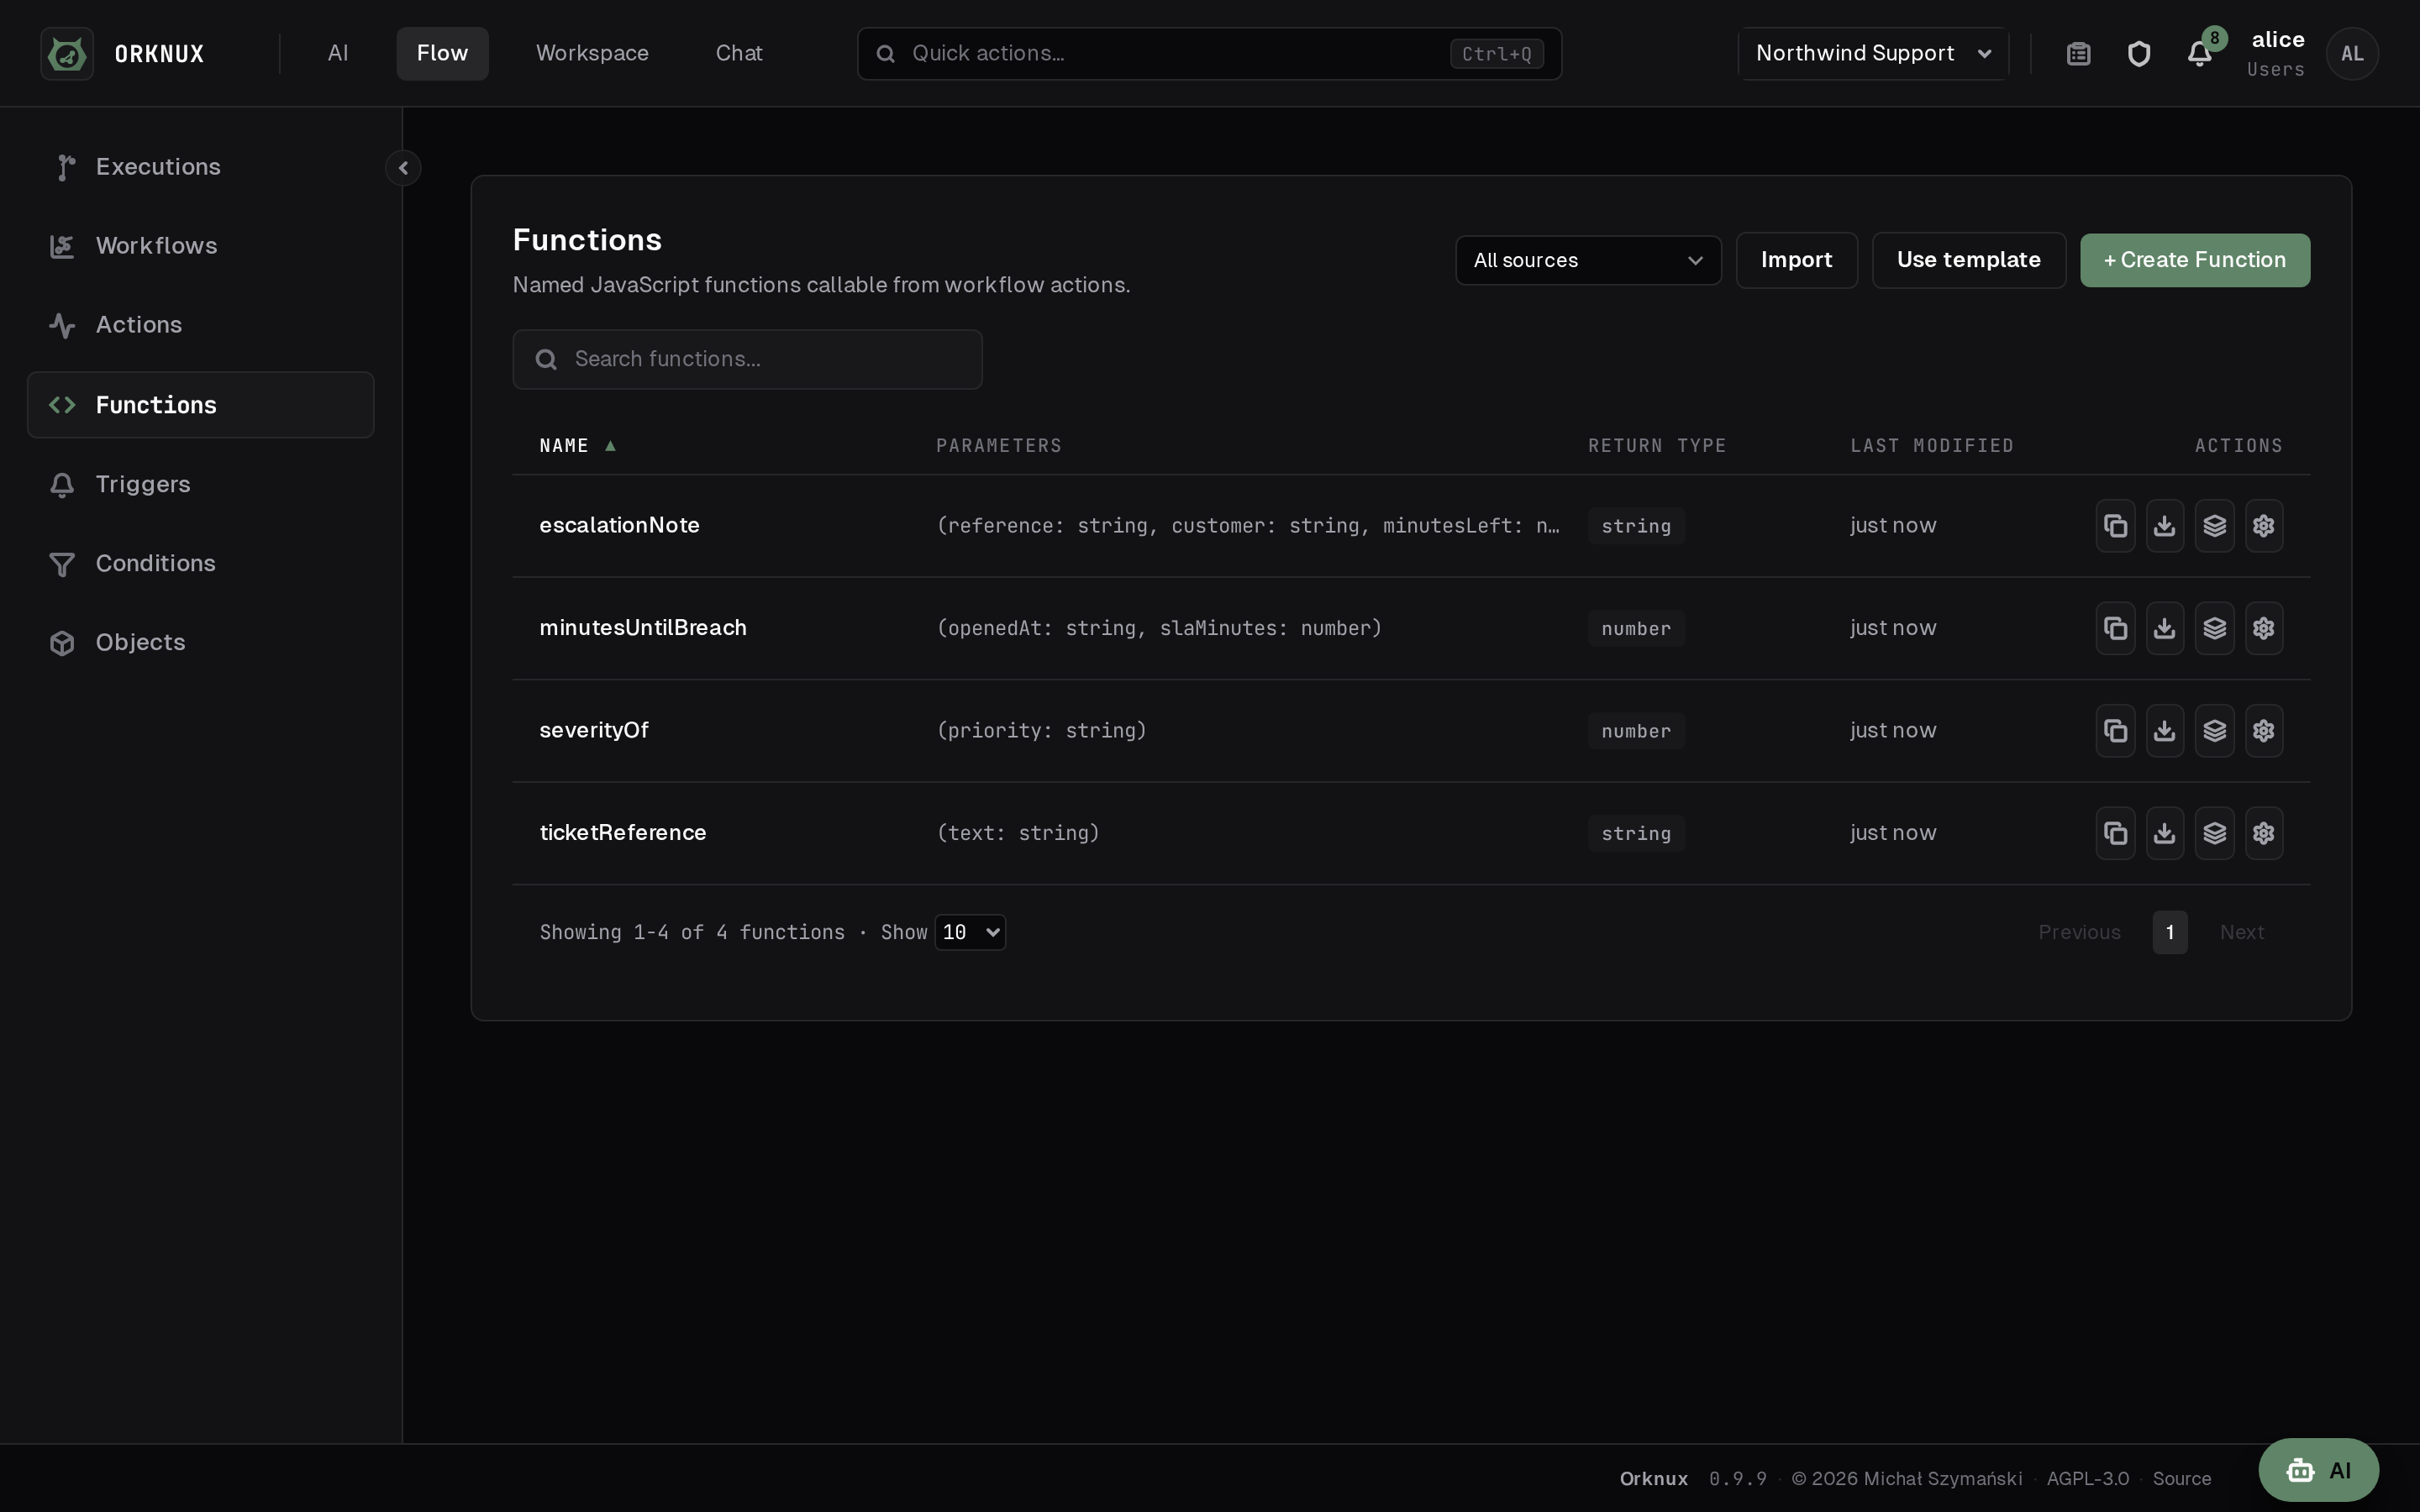
Task: Open Executions in the sidebar
Action: click(200, 167)
